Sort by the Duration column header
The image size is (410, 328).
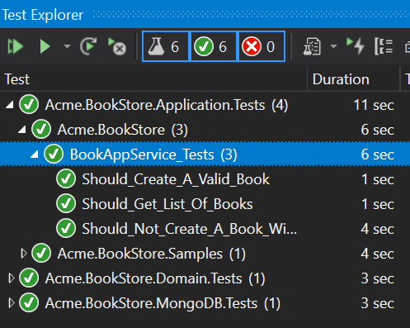point(353,79)
